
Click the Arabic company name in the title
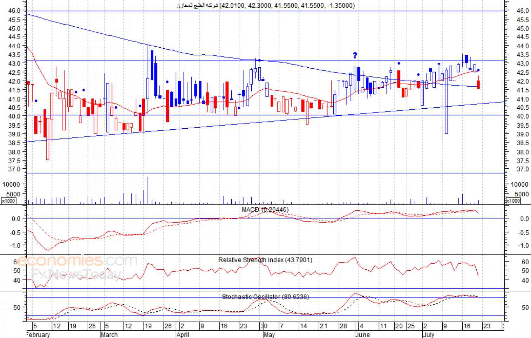pos(197,6)
